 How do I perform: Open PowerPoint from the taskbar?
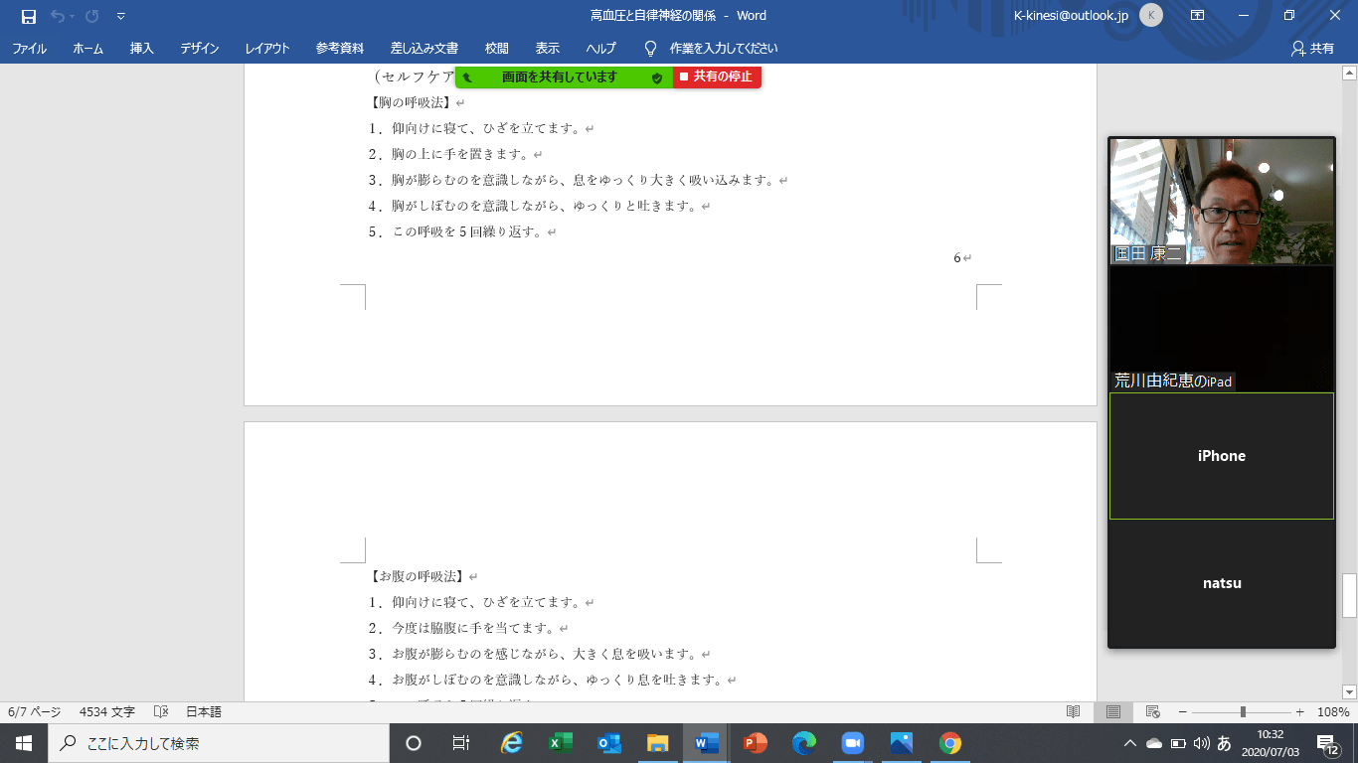[x=756, y=743]
